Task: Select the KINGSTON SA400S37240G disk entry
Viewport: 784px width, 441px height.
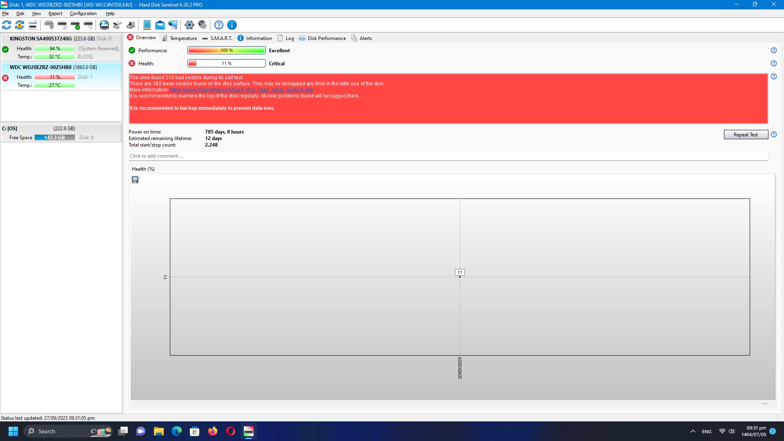Action: [x=41, y=38]
